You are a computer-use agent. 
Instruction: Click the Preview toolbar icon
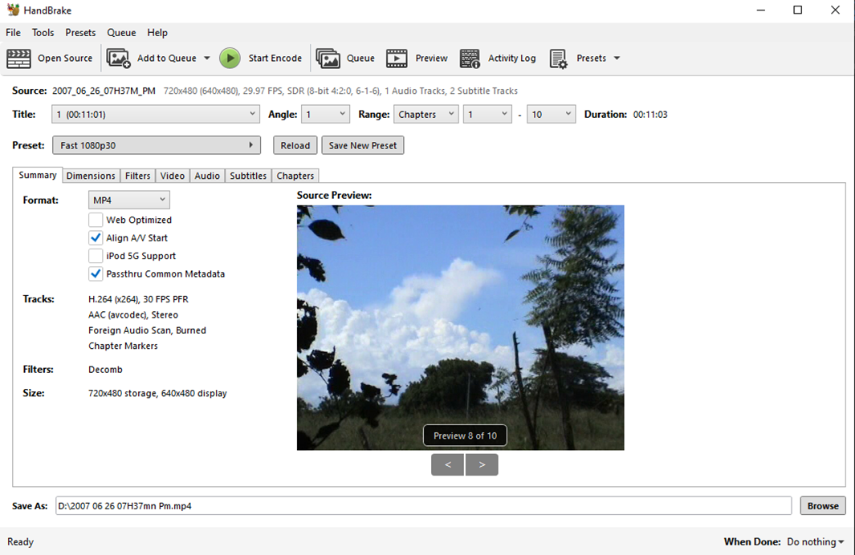click(x=397, y=59)
